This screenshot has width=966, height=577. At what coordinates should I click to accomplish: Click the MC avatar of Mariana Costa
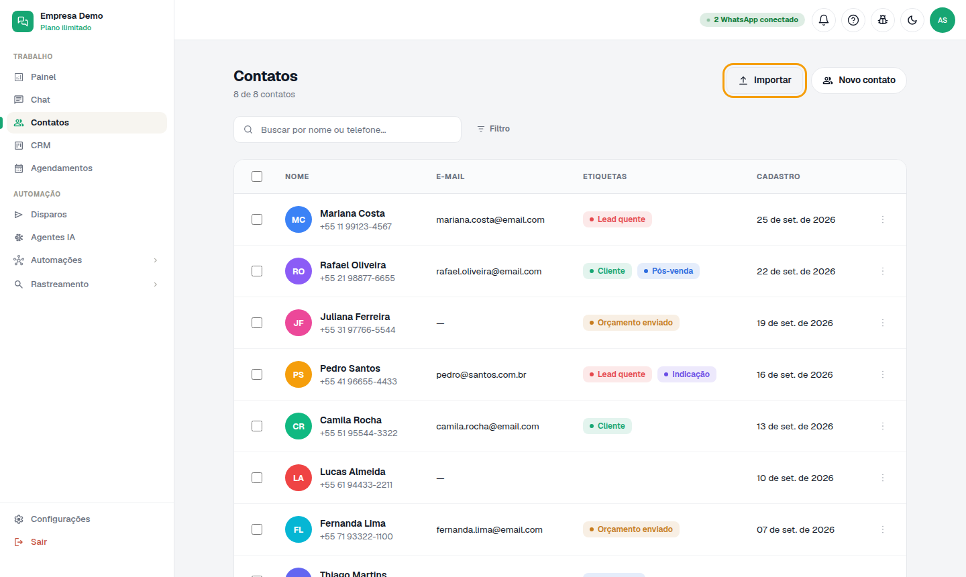pos(299,219)
